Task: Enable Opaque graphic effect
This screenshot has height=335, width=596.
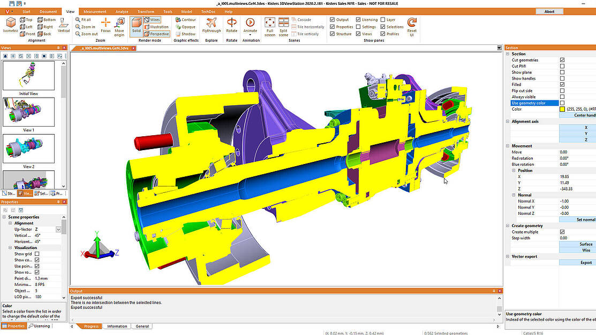Action: tap(185, 27)
